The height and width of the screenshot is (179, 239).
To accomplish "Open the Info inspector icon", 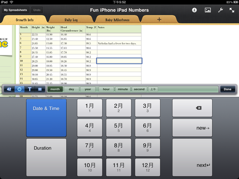I will click(x=194, y=10).
